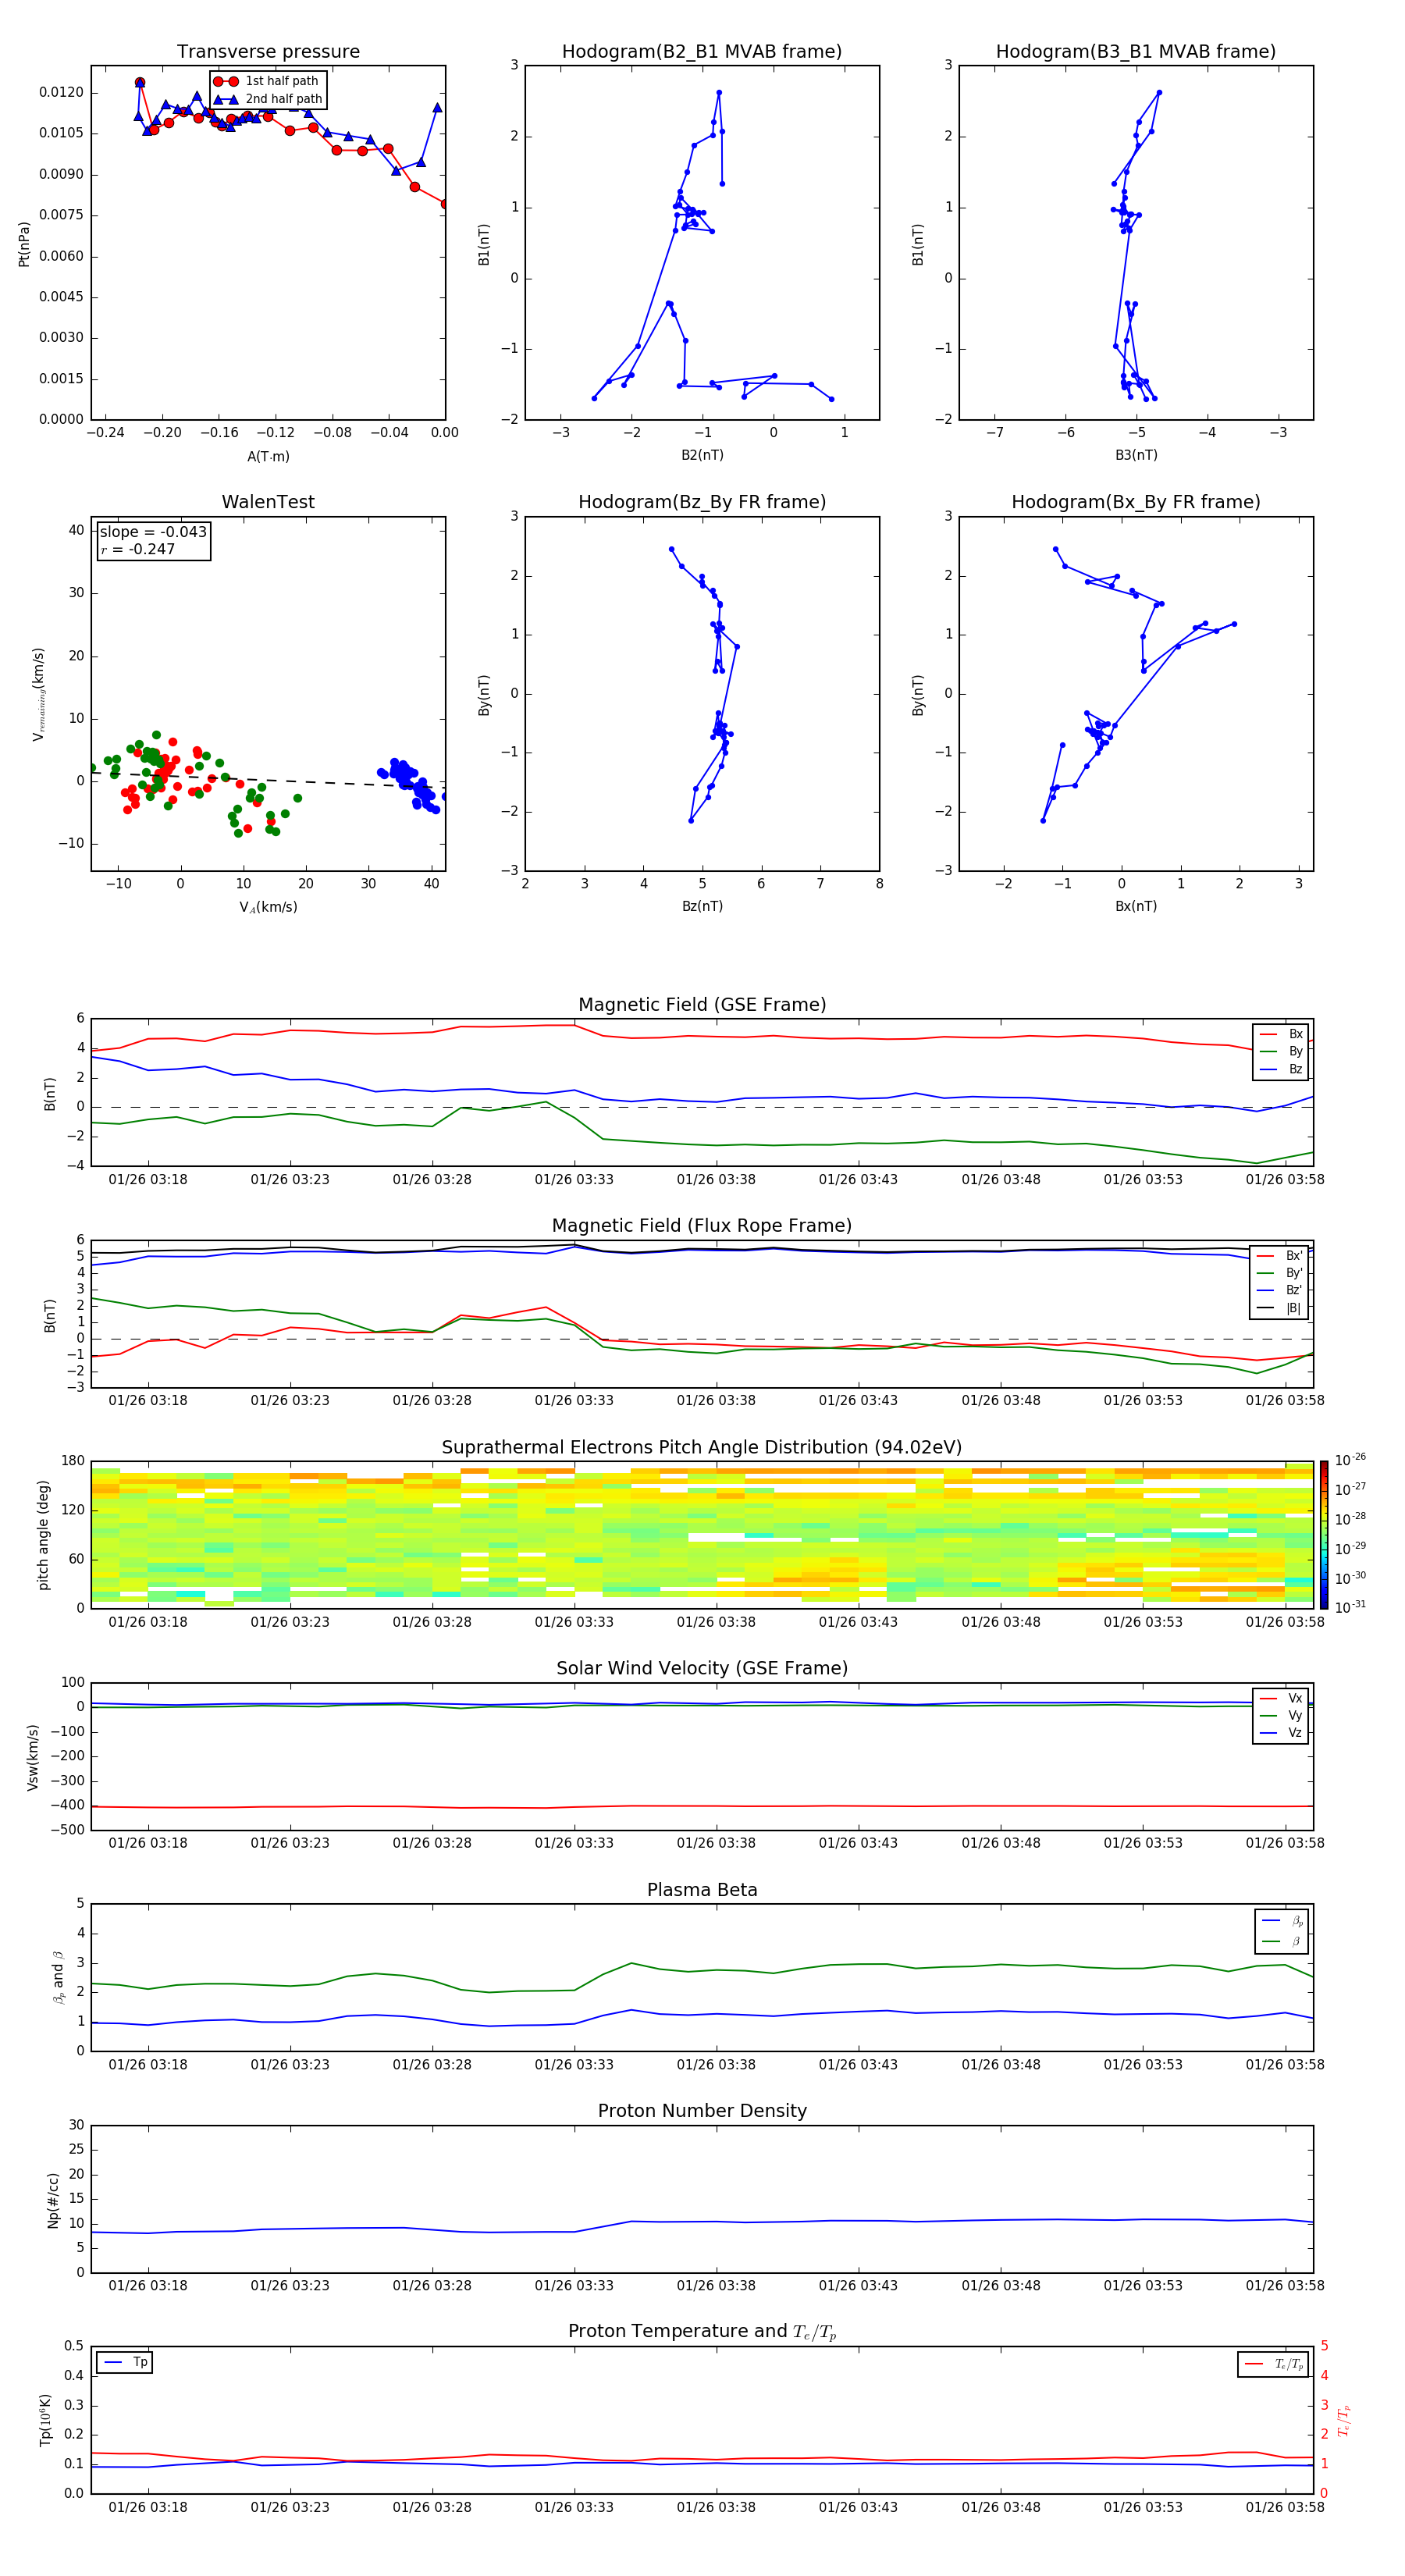The image size is (1405, 2576).
Task: Click the By legend entry in GSE field panel
Action: [x=1281, y=1051]
